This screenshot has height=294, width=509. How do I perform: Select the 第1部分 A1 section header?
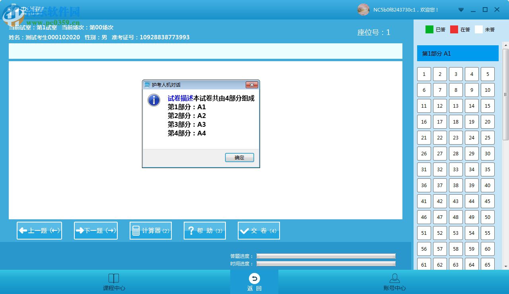coord(458,53)
